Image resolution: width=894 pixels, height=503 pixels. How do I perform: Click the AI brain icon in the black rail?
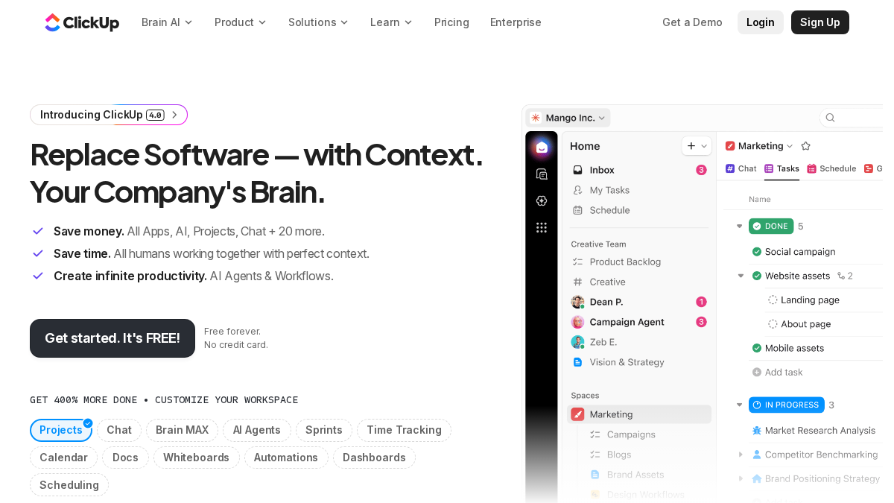point(542,200)
